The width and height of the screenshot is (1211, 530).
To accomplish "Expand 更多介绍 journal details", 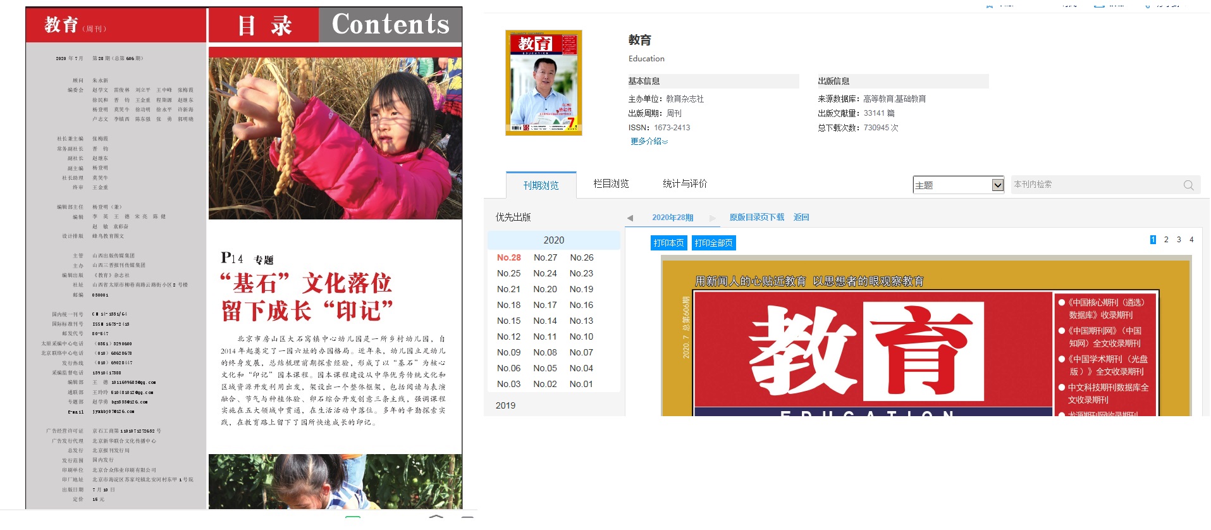I will point(649,142).
